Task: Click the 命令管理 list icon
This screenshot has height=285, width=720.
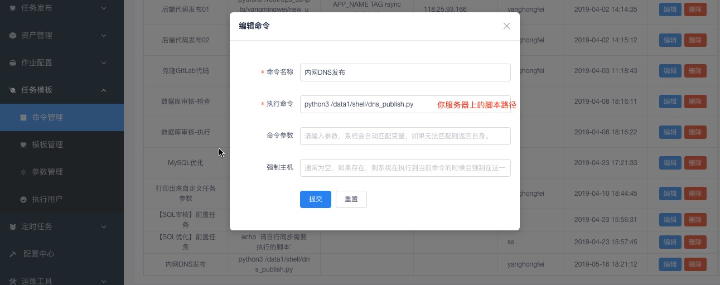Action: [23, 118]
